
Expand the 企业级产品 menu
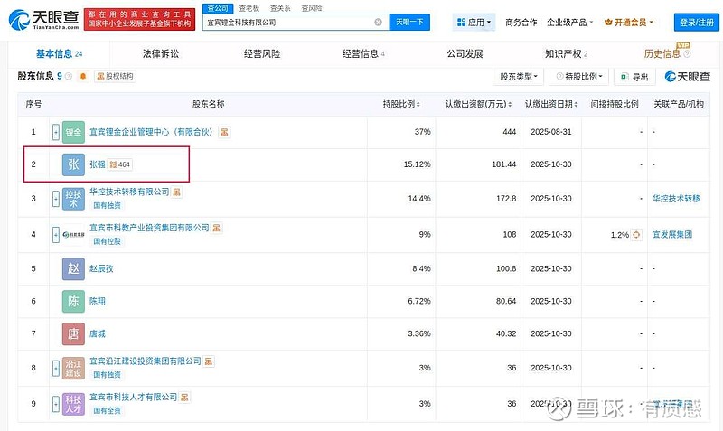click(x=570, y=22)
